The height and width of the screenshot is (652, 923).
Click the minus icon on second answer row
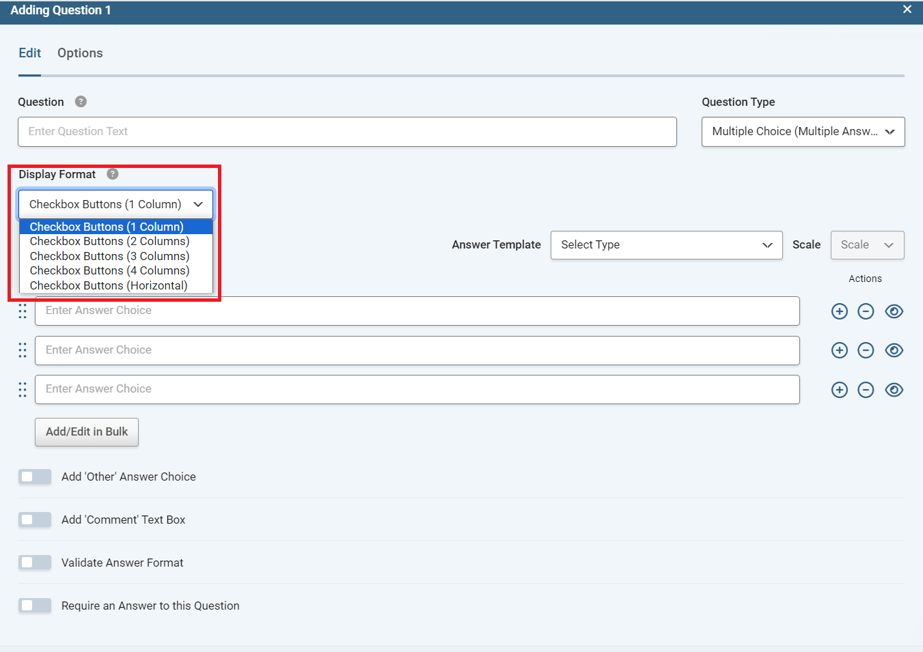[866, 350]
